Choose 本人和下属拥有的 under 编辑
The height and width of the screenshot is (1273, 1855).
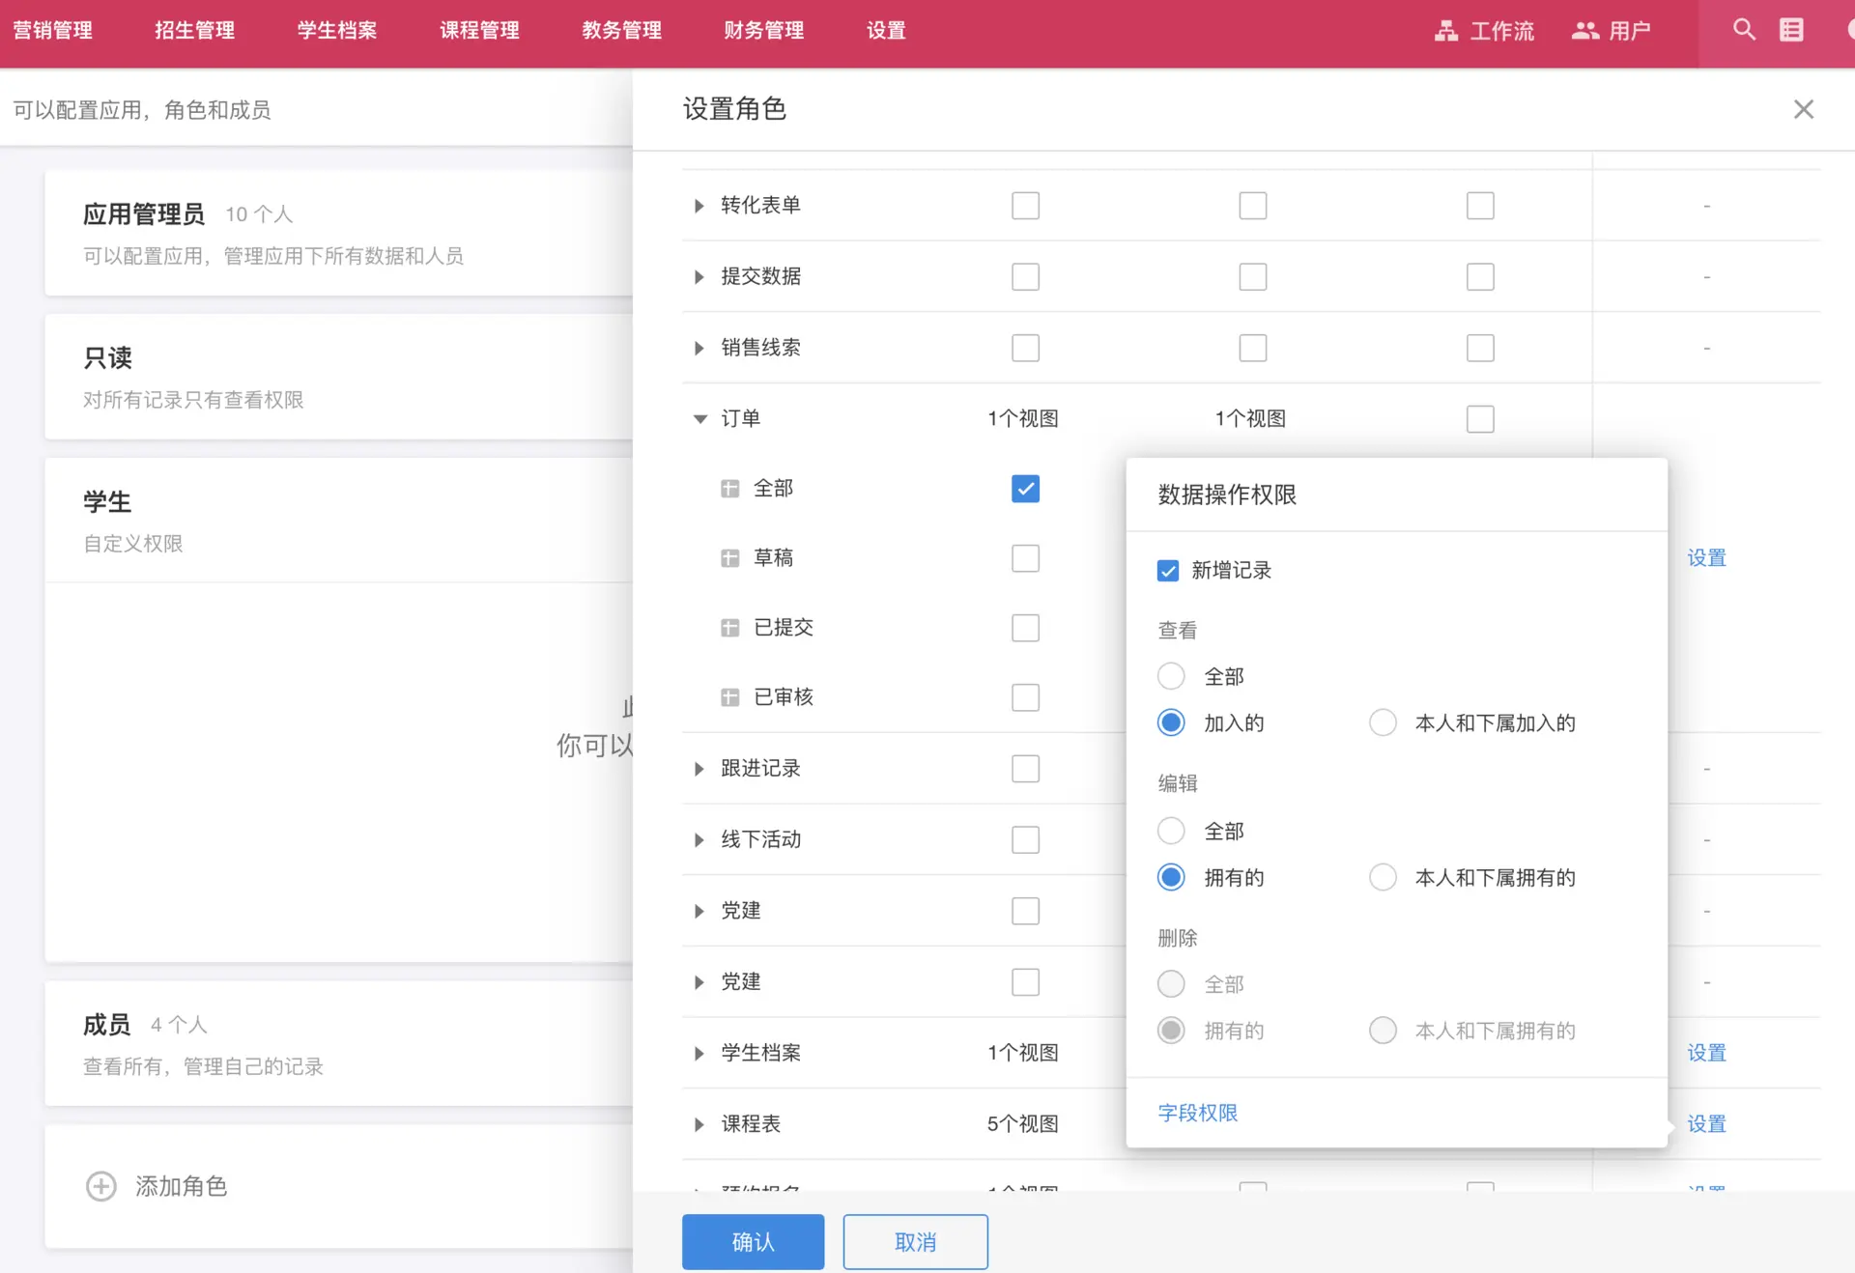point(1383,877)
